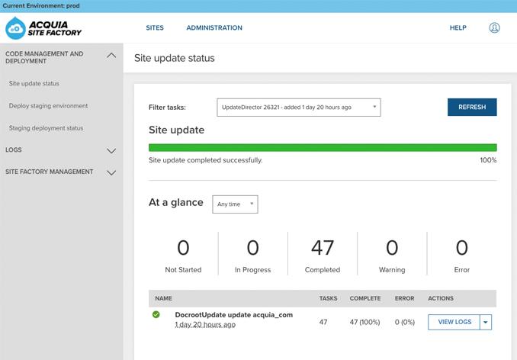
Task: Open the View Logs dropdown arrow
Action: (486, 323)
